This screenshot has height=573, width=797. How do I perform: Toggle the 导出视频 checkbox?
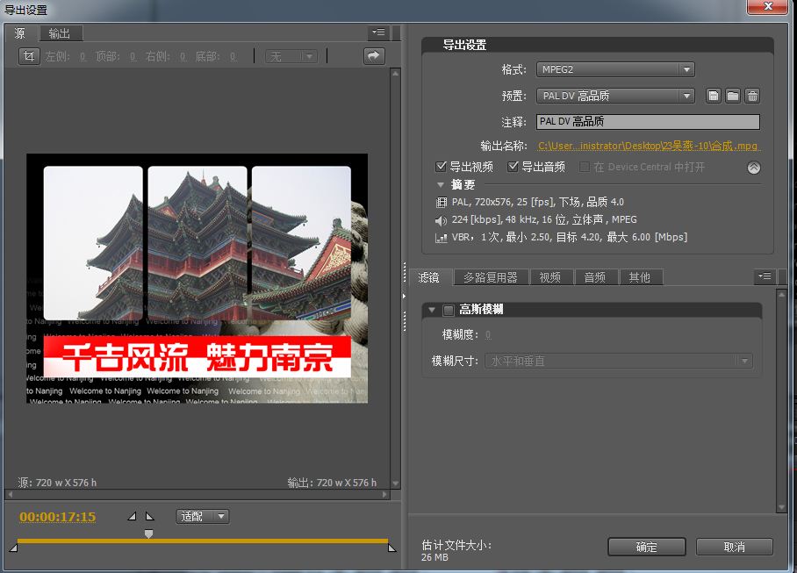pyautogui.click(x=442, y=167)
